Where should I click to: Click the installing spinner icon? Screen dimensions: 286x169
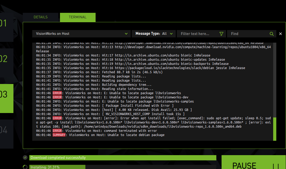pos(25,167)
